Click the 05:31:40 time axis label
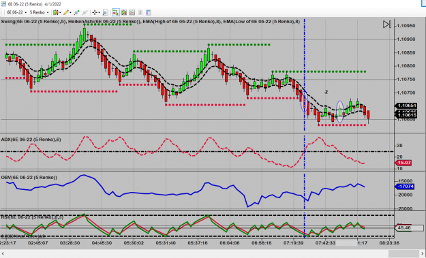The height and width of the screenshot is (258, 426). (x=166, y=243)
